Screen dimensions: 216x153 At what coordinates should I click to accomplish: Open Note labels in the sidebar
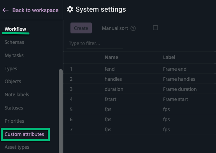point(17,95)
